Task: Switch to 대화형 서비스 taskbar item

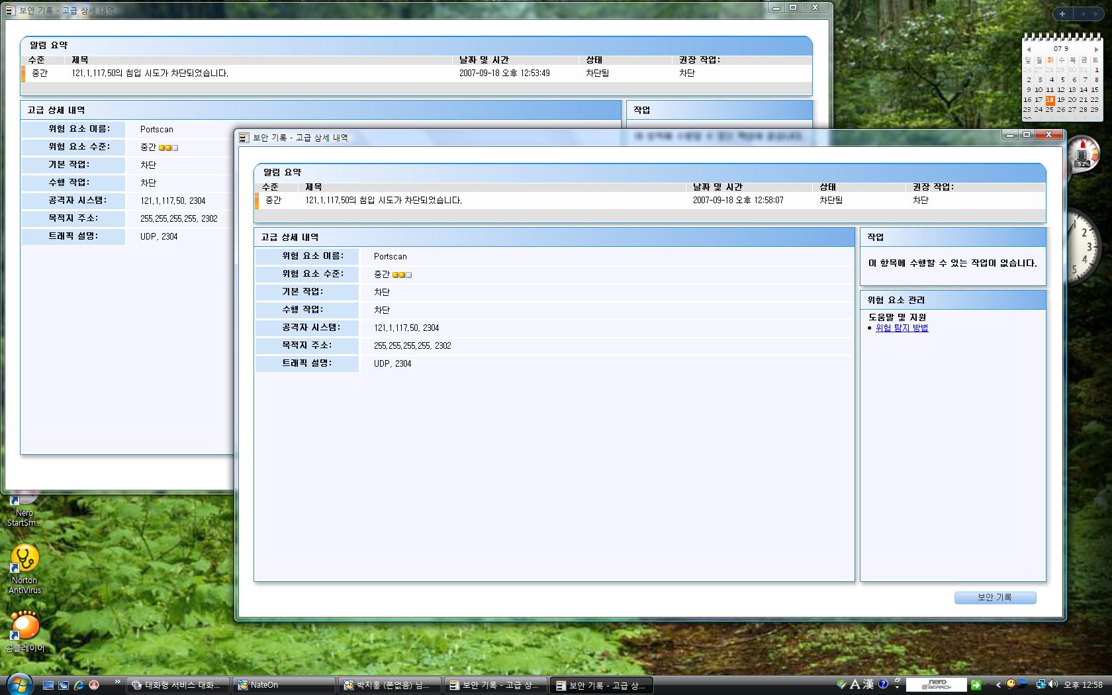Action: [177, 685]
